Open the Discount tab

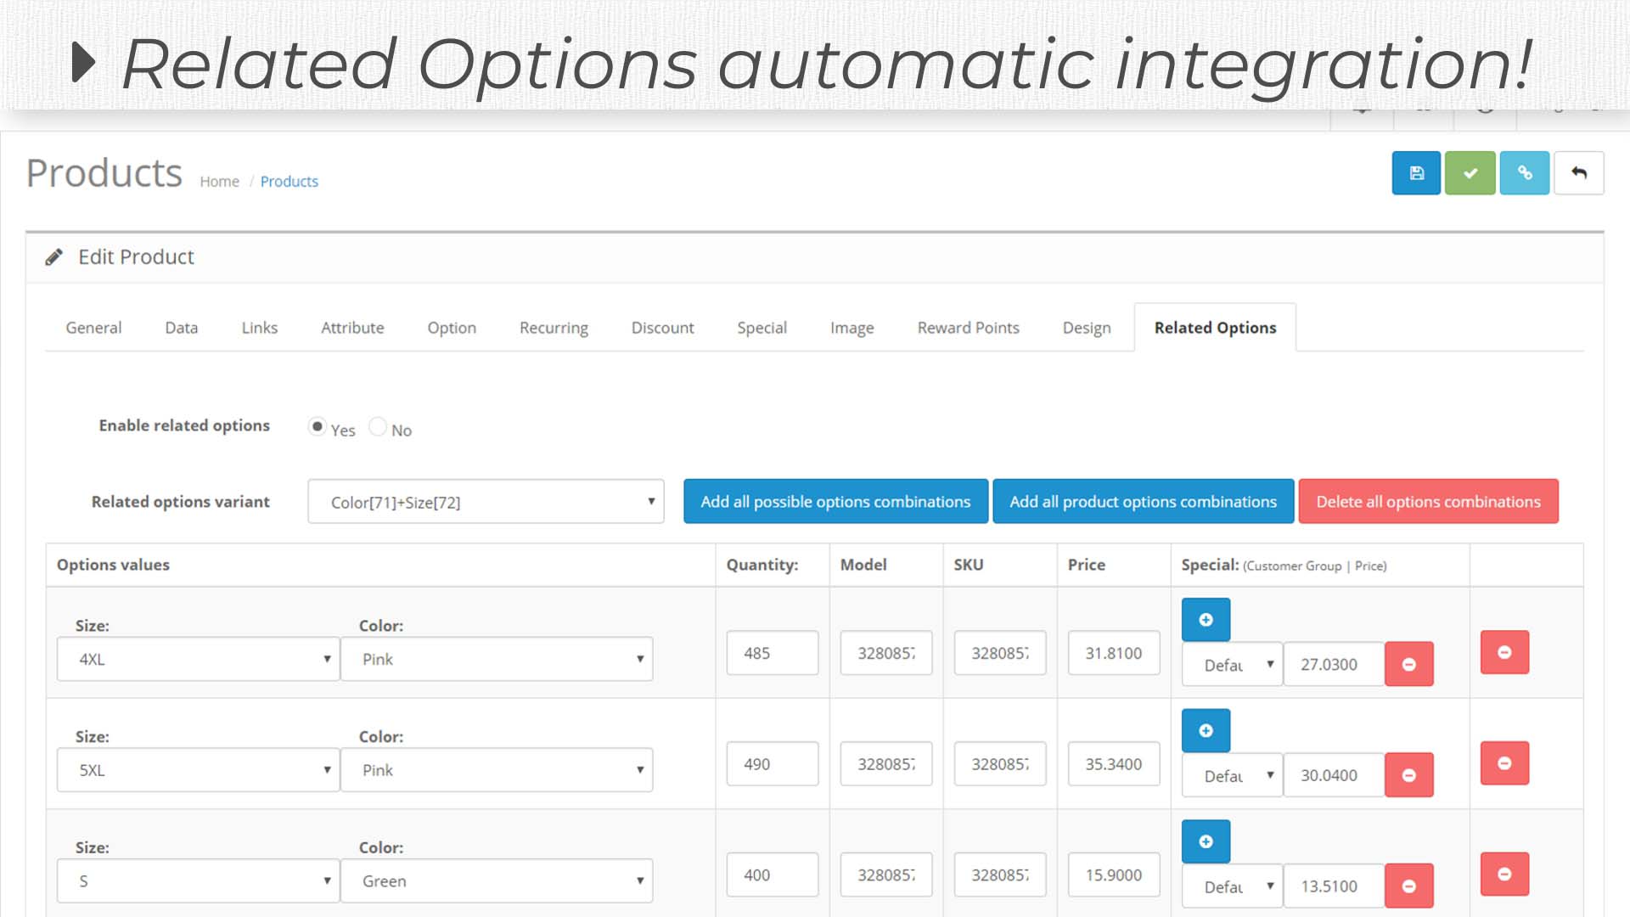tap(662, 328)
